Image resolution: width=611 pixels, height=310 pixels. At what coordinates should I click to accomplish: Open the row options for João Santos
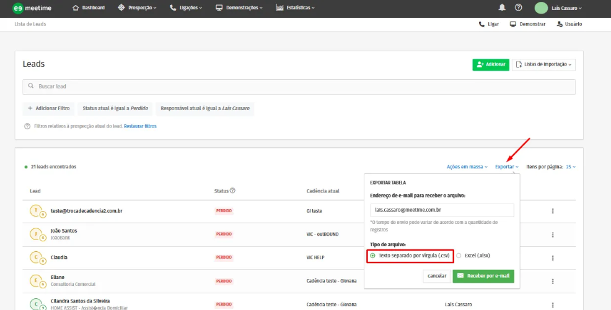(x=553, y=235)
